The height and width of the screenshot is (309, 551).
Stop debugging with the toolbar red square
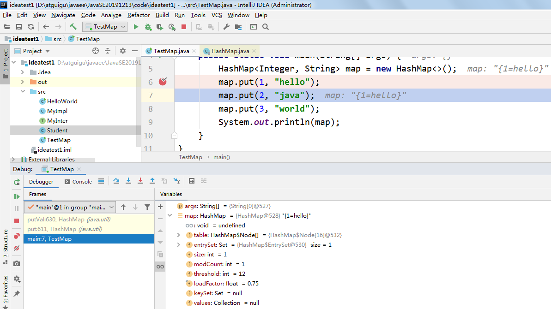coord(184,27)
